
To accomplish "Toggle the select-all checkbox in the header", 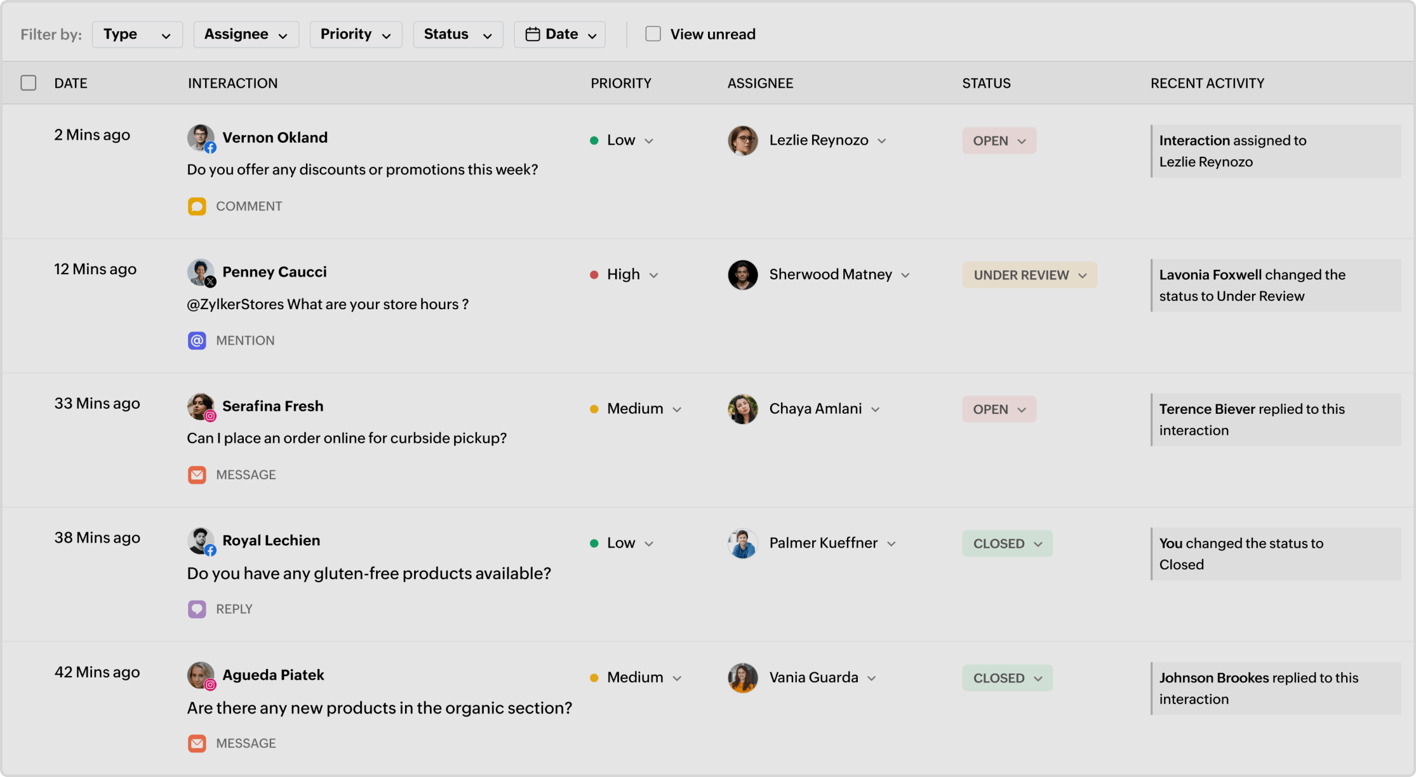I will [x=29, y=83].
